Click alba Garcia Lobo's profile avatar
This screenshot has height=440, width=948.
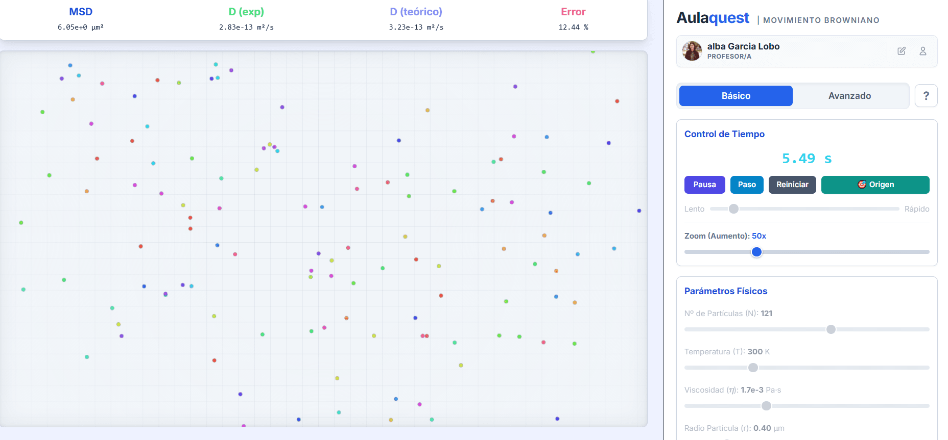[692, 51]
